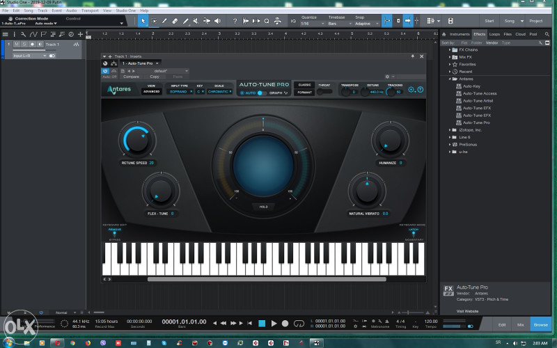The width and height of the screenshot is (557, 348).
Task: Arm Track 1 record button
Action: pyautogui.click(x=32, y=44)
